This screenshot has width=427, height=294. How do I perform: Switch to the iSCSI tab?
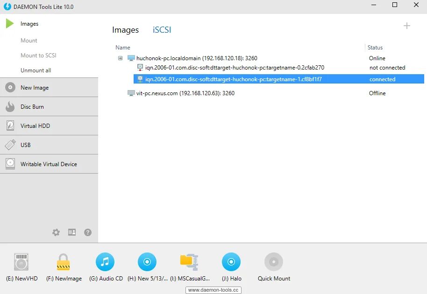coord(162,30)
